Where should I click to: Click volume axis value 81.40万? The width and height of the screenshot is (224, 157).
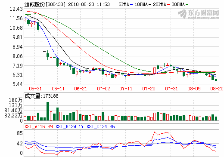(x=13, y=111)
